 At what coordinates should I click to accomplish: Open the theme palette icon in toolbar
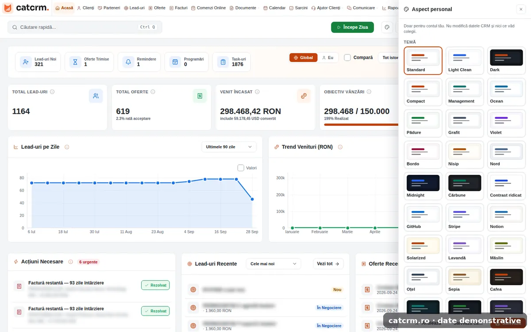[x=387, y=27]
